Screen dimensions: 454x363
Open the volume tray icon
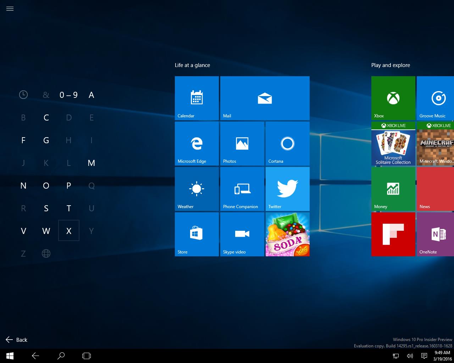click(x=410, y=356)
